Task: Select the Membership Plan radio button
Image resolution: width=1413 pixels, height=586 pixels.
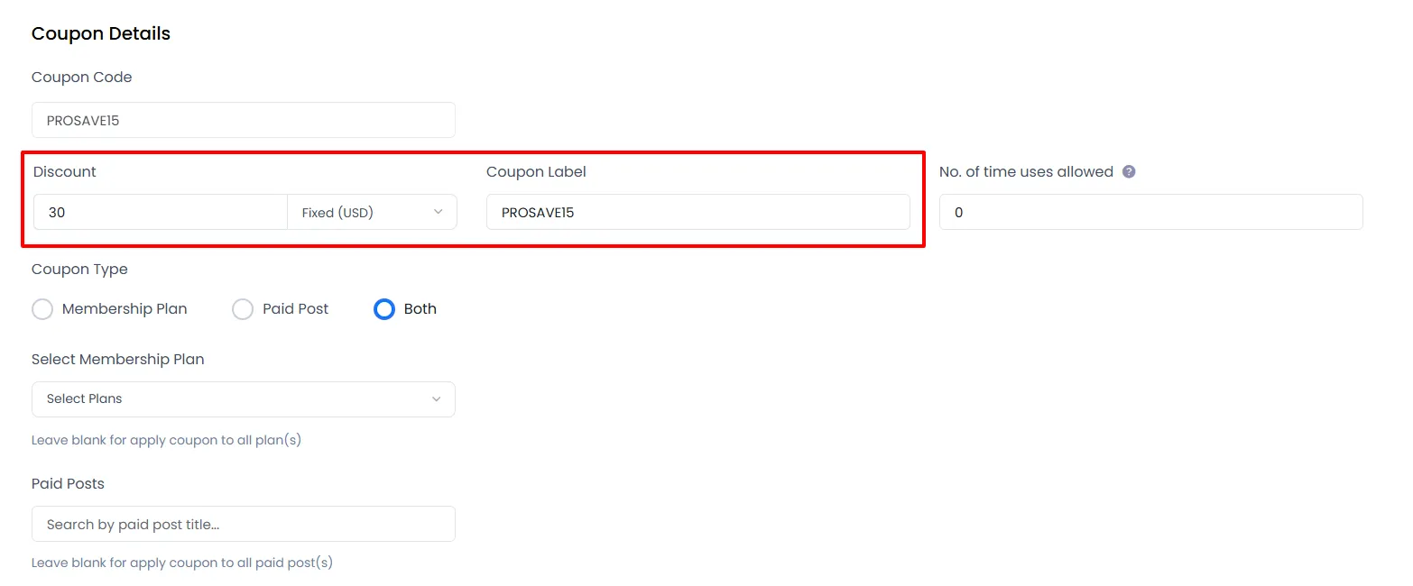Action: click(x=42, y=308)
